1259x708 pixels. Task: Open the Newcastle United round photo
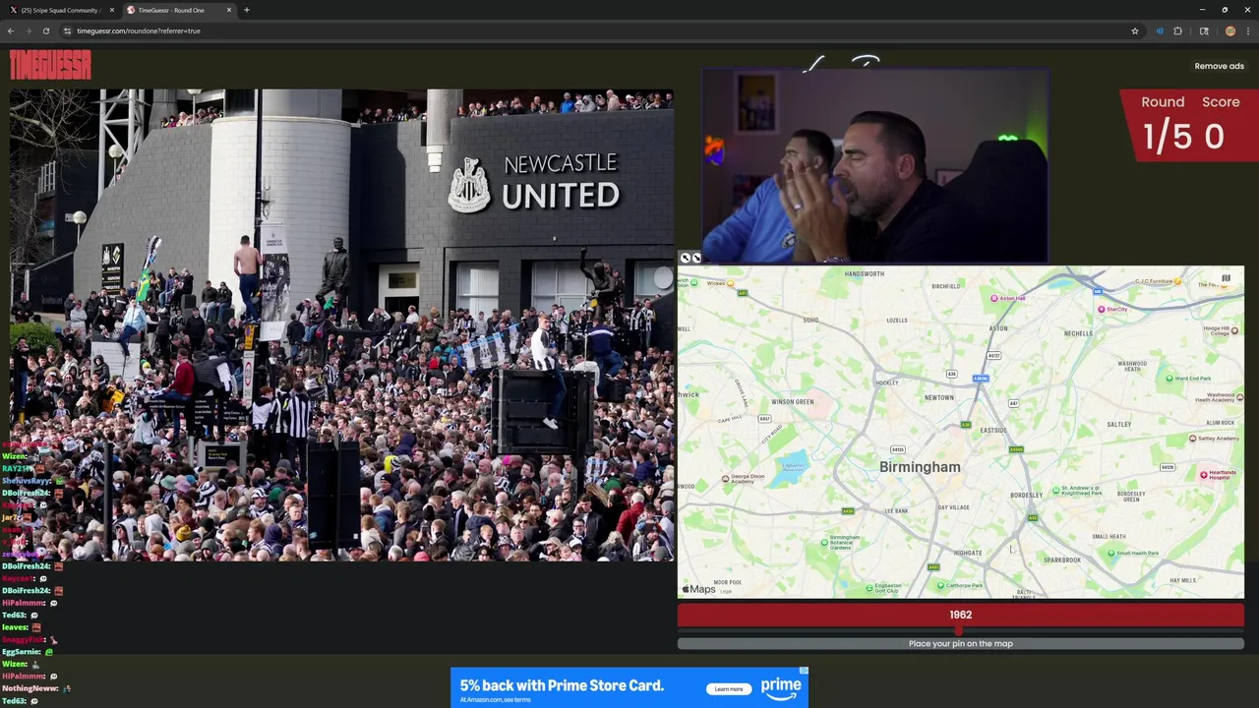pyautogui.click(x=341, y=324)
